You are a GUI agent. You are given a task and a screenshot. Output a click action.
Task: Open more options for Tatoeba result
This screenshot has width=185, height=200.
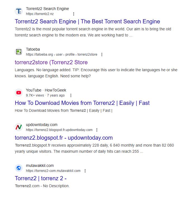[102, 55]
